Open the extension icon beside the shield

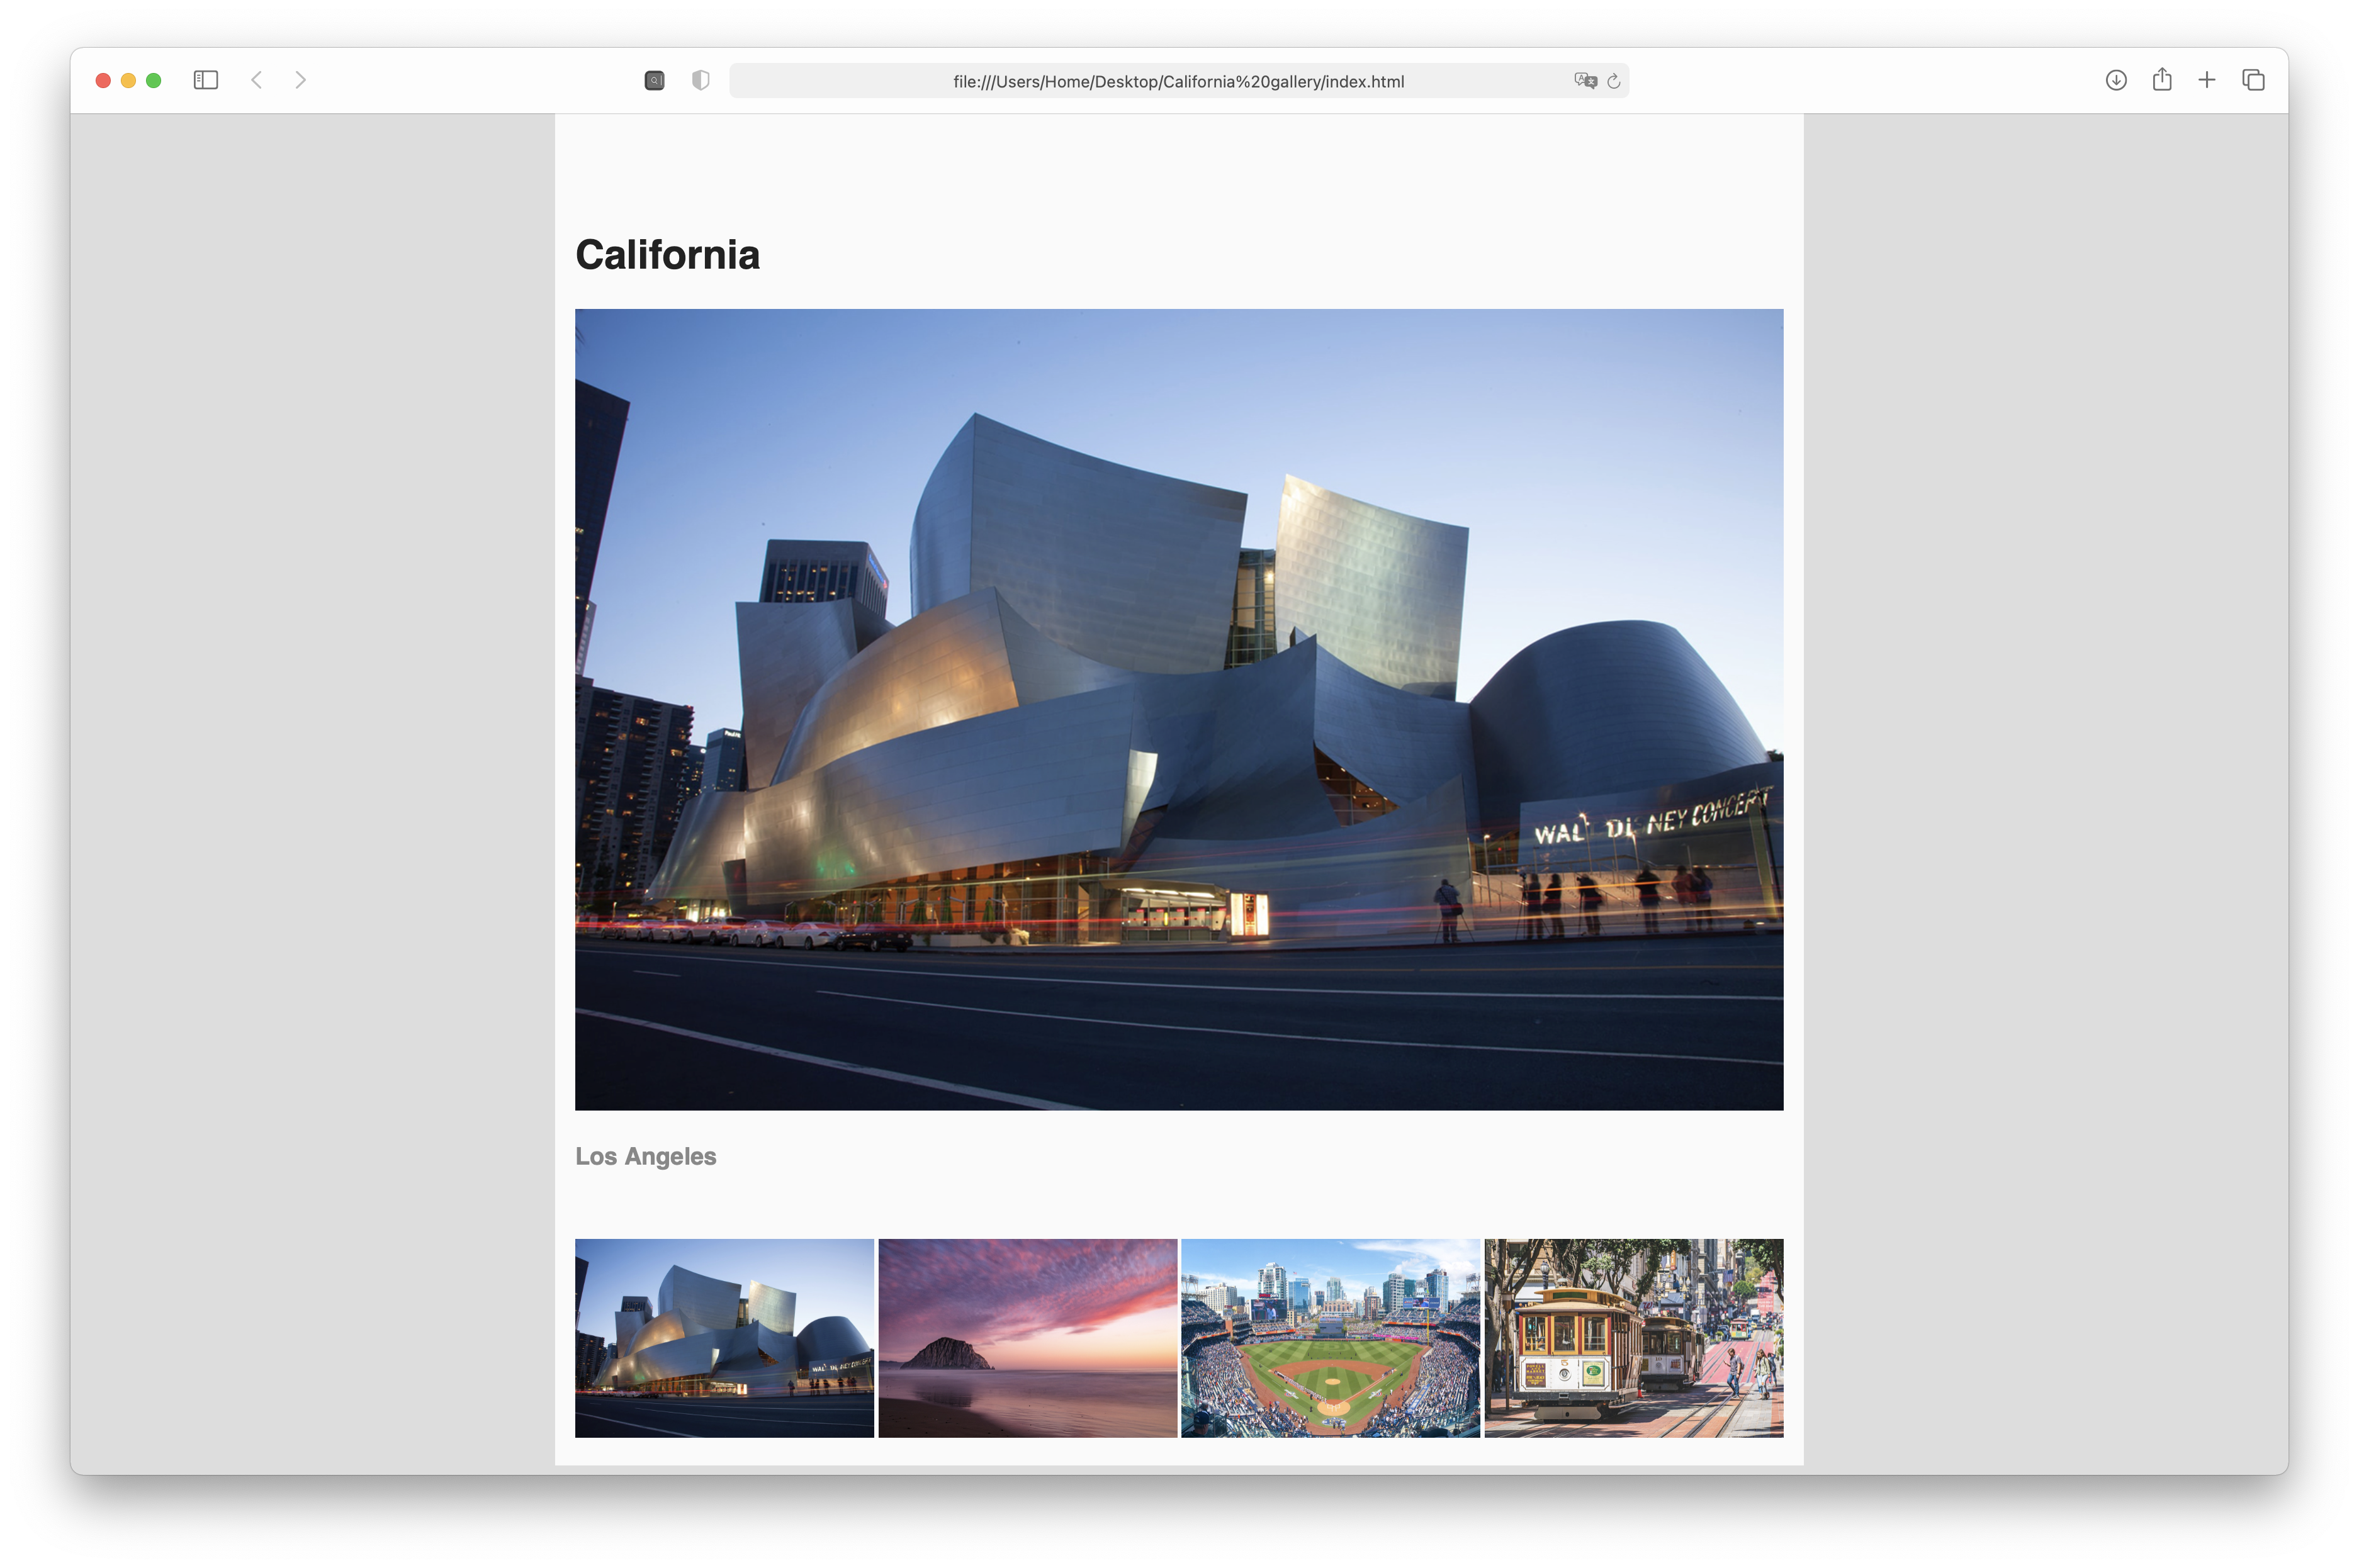(654, 80)
